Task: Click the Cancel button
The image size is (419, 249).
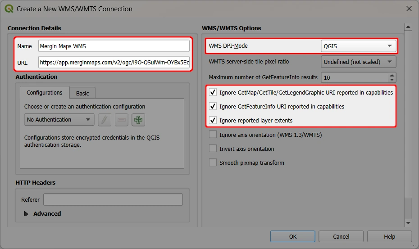Action: 341,236
